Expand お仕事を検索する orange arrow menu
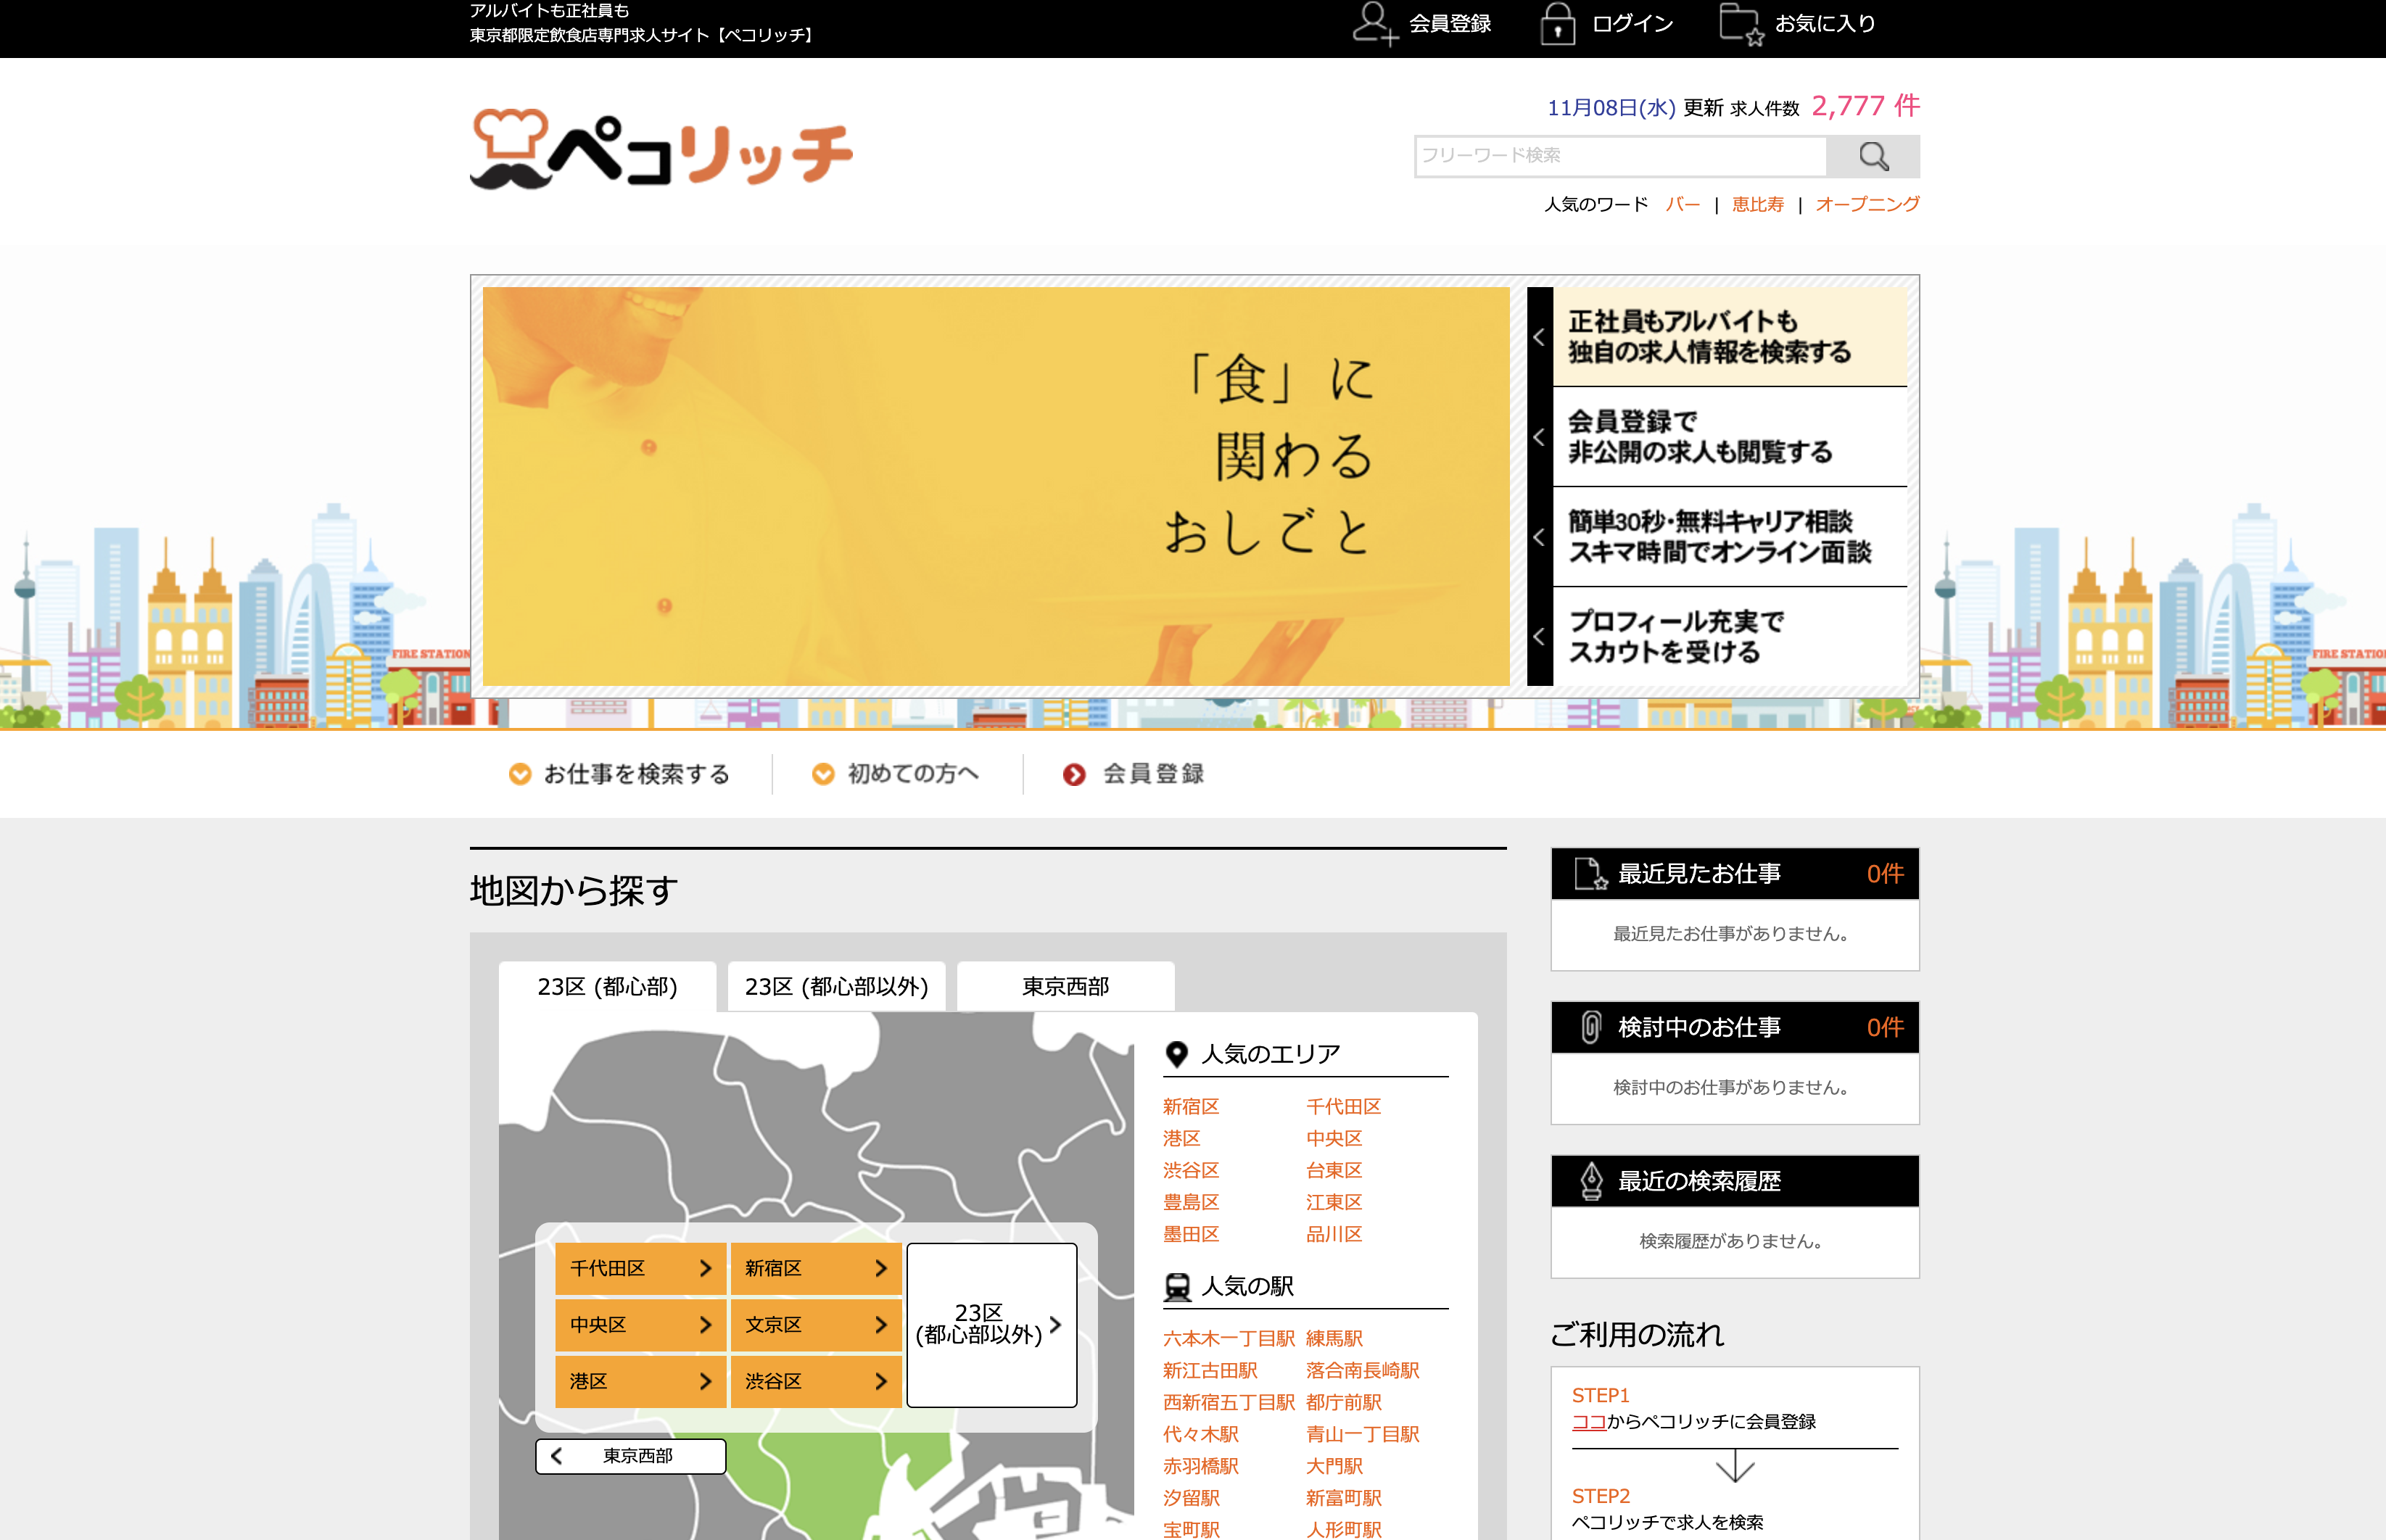This screenshot has width=2386, height=1540. 619,774
